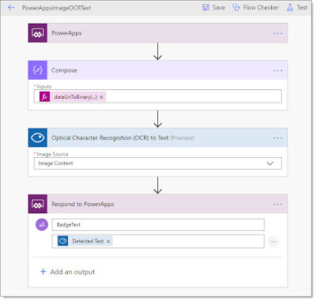Screen dimensions: 316x301
Task: Click the BadgeText text-type icon
Action: 42,224
